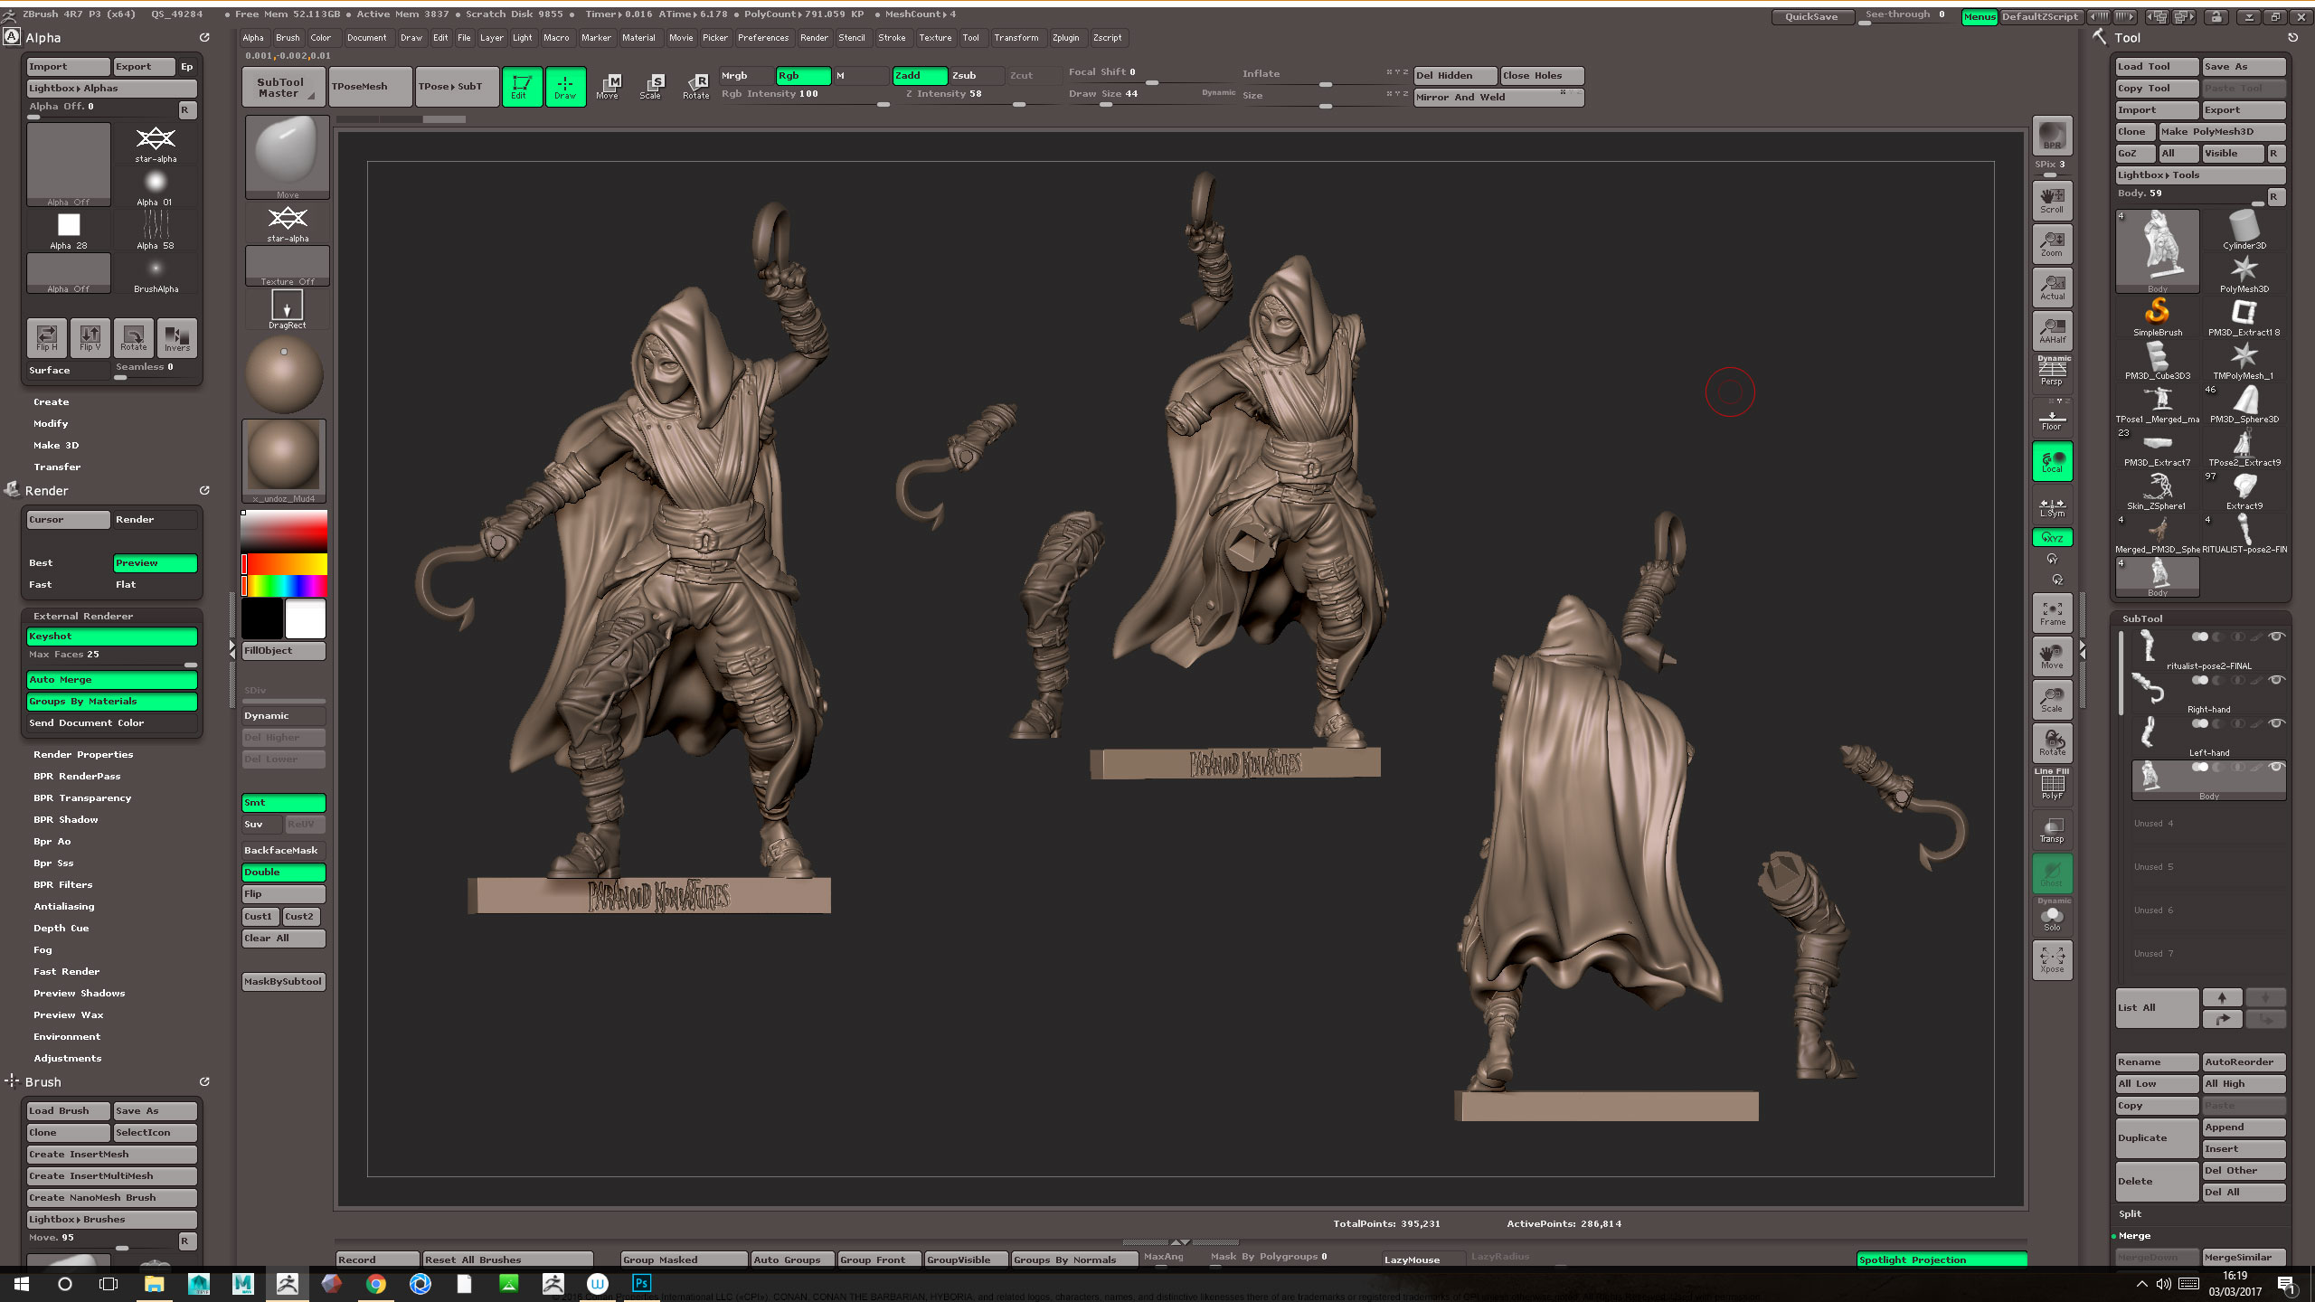Toggle the Floor grid
The image size is (2315, 1302).
pos(2052,417)
